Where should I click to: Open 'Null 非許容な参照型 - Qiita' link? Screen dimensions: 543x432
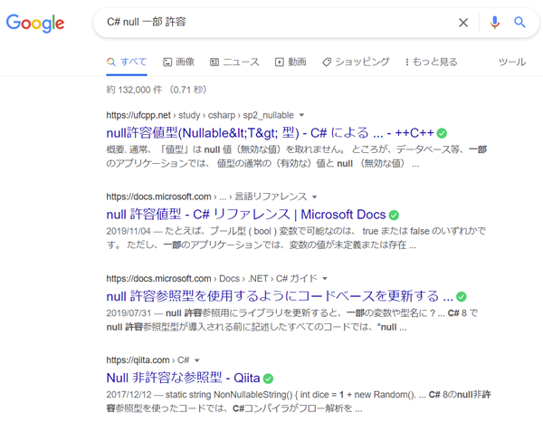pyautogui.click(x=183, y=378)
